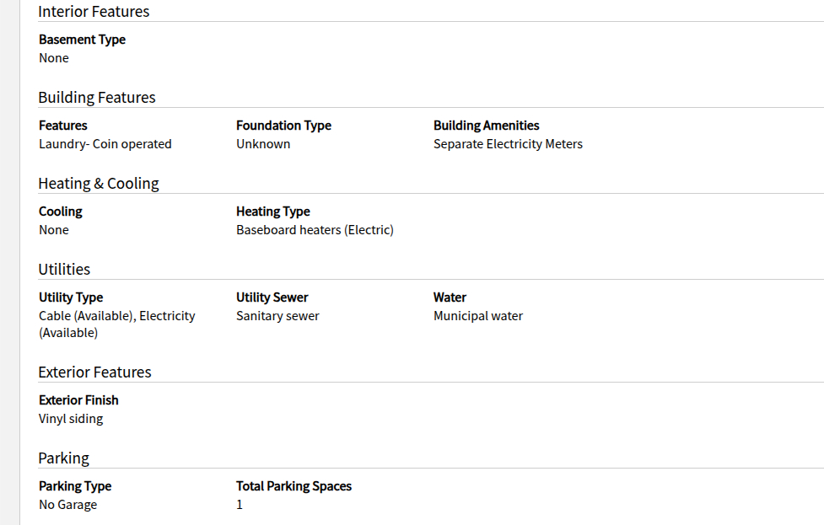Select Separate Electricity Meters text
The height and width of the screenshot is (525, 824).
(508, 144)
